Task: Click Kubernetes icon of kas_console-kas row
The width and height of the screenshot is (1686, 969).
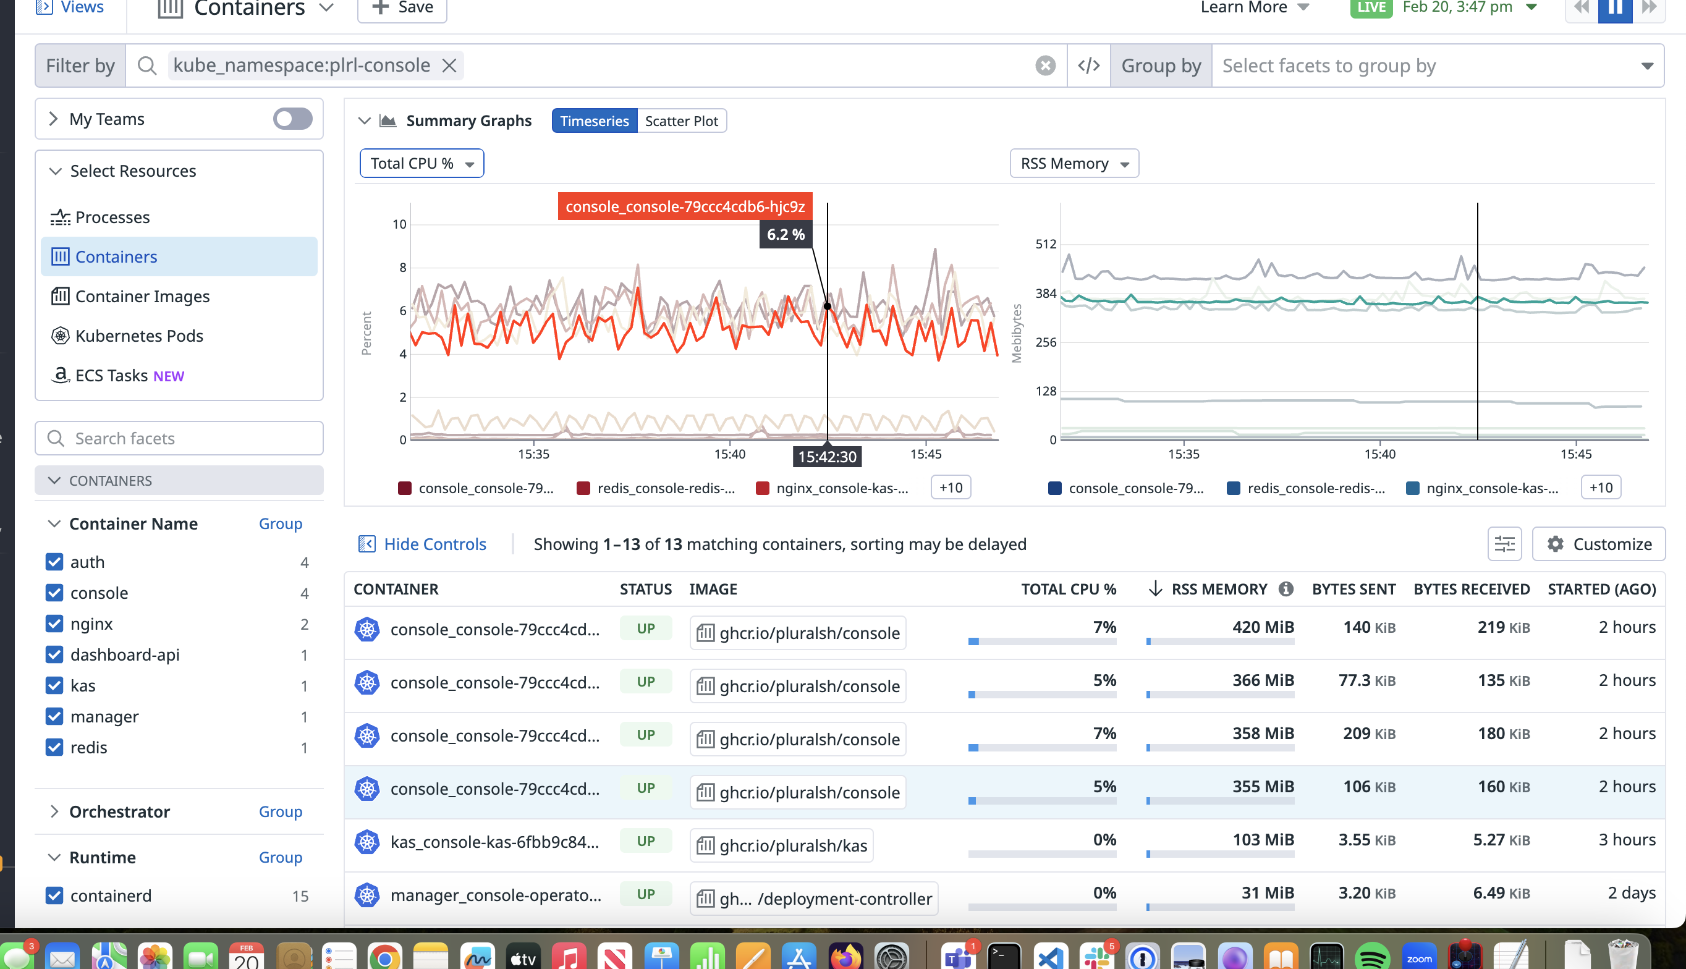Action: pos(366,842)
